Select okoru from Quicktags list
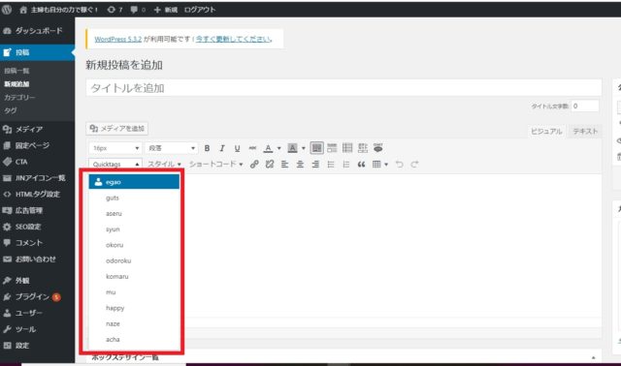621x366 pixels. 134,245
